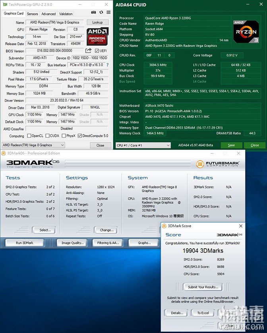The width and height of the screenshot is (267, 333).
Task: Click the SM2.0 Score 8269 value
Action: [x=221, y=259]
